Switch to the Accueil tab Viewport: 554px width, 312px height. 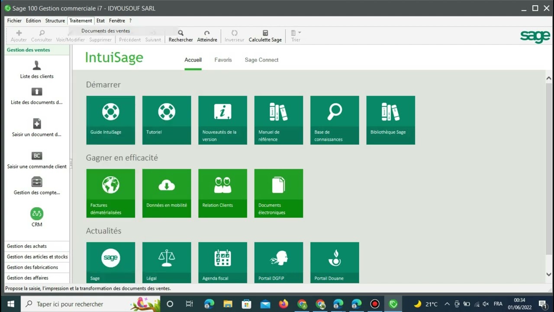[193, 60]
